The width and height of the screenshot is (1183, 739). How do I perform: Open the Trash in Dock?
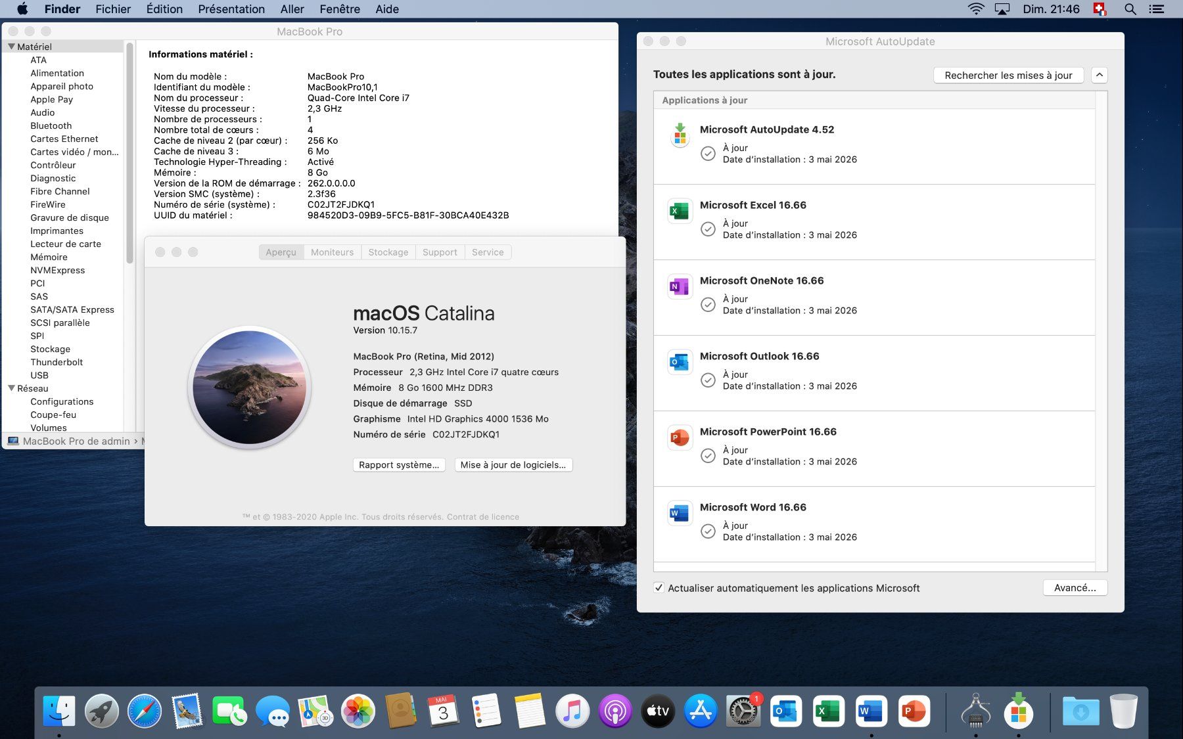click(x=1123, y=711)
